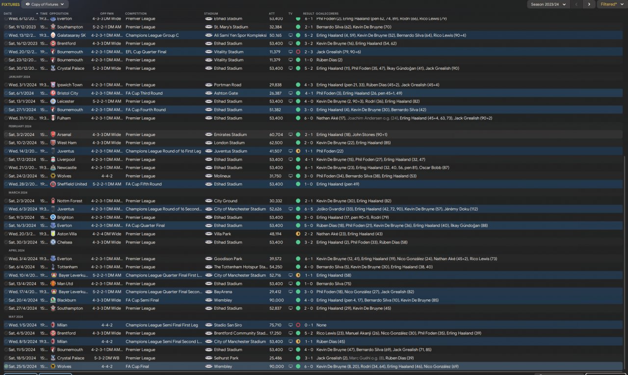
Task: Open the Filtered* dropdown
Action: click(x=611, y=4)
